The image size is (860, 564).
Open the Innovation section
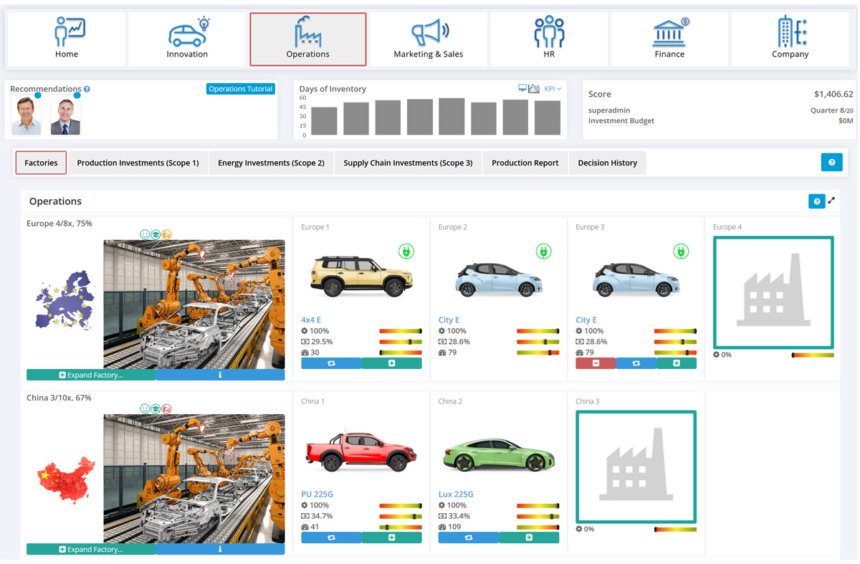pyautogui.click(x=187, y=39)
